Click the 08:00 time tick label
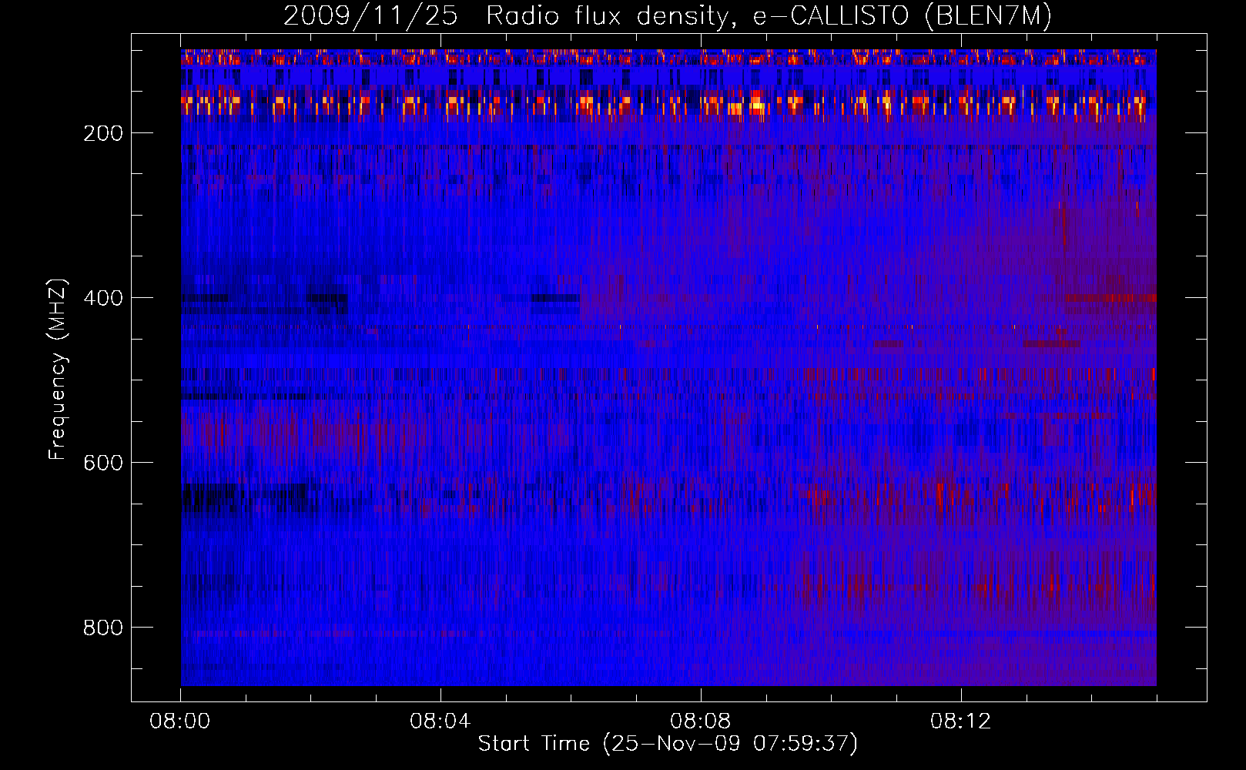 pyautogui.click(x=180, y=721)
